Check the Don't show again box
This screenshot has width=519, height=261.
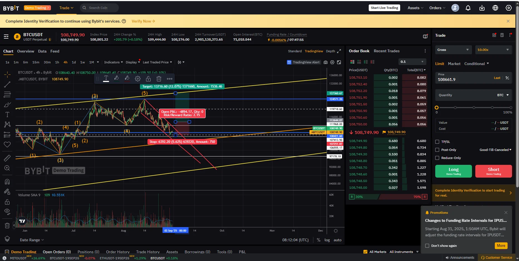pos(427,246)
